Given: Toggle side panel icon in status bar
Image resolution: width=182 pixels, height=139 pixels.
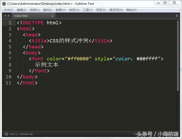Looking at the screenshot, I should [x=6, y=134].
